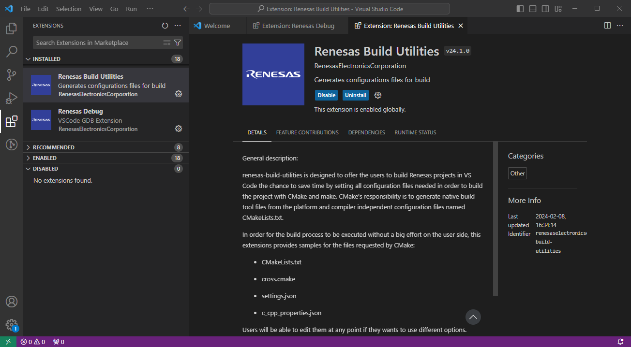Click the command center search box
Viewport: 631px width, 347px height.
tap(330, 9)
